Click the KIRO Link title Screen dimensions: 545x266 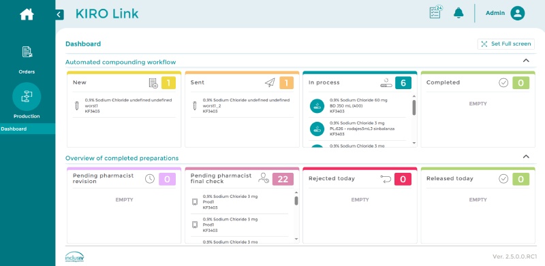[x=107, y=14]
